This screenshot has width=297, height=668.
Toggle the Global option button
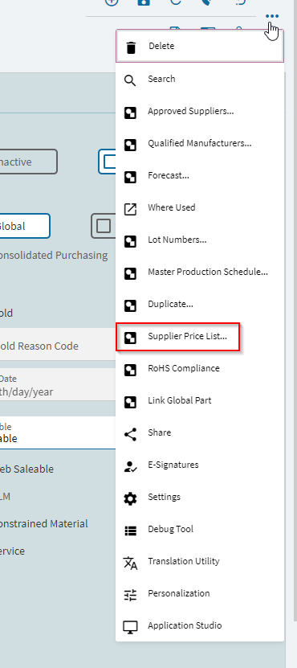(25, 226)
